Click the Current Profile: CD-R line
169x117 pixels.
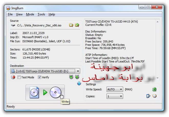(98, 25)
